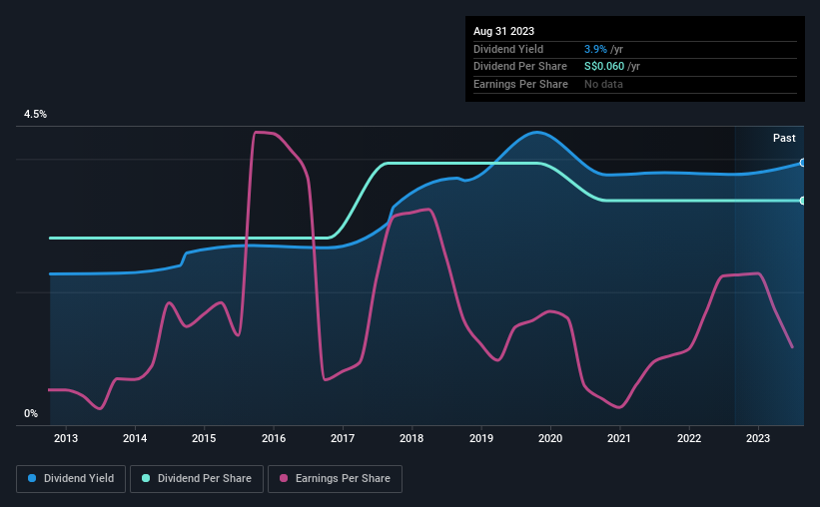The width and height of the screenshot is (820, 507).
Task: Click the blue Dividend Yield legend dot
Action: pos(32,478)
